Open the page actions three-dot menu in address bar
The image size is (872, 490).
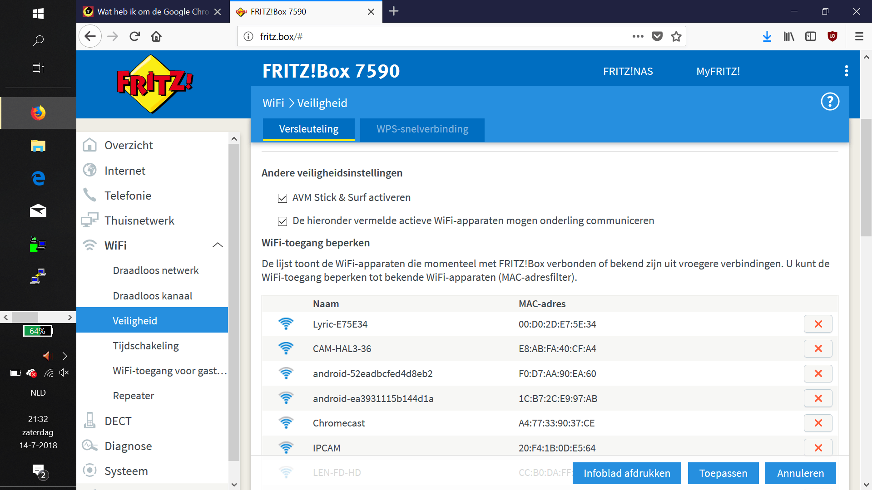click(x=638, y=36)
